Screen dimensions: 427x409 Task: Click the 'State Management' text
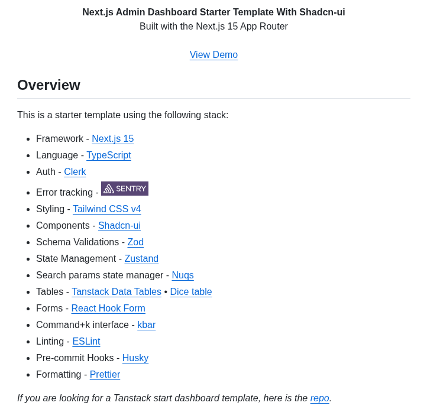click(x=76, y=258)
